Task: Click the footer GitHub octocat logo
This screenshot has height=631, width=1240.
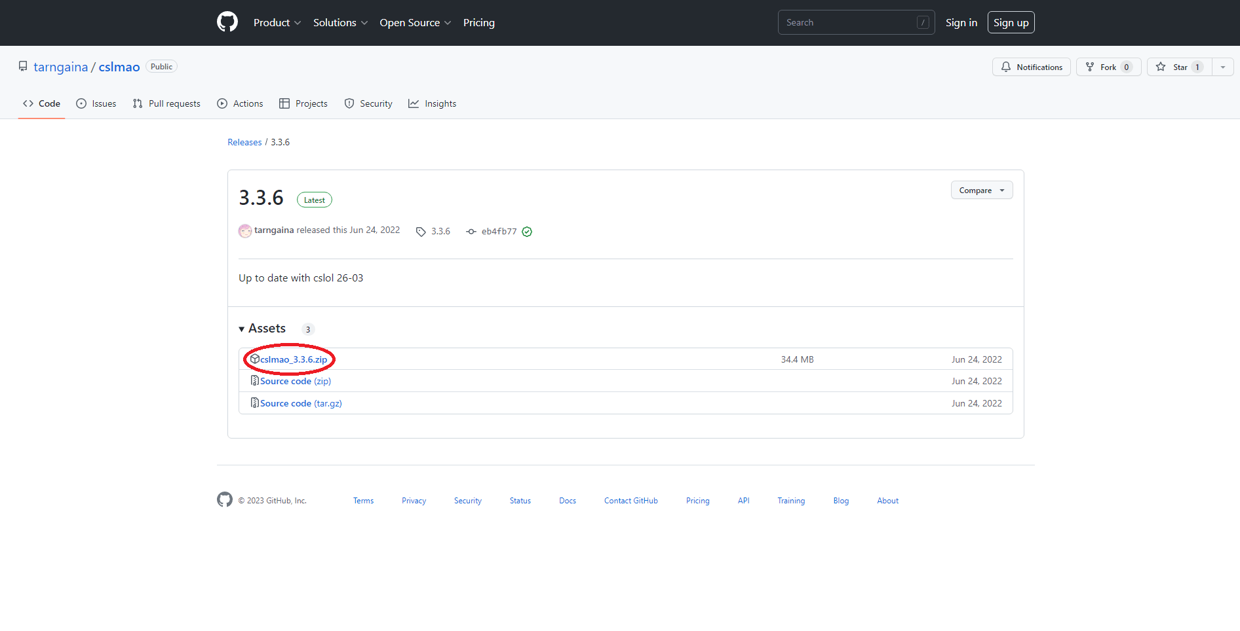Action: [225, 500]
